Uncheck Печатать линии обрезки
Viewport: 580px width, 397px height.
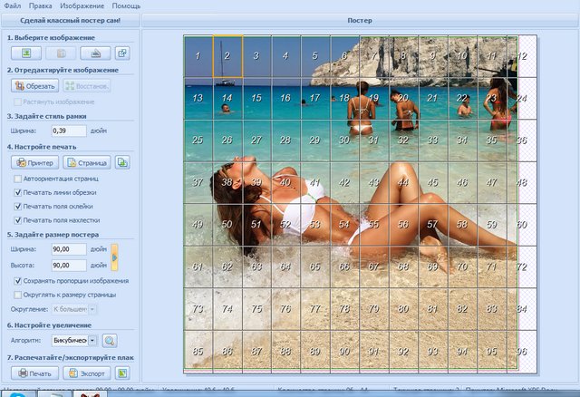[x=17, y=192]
